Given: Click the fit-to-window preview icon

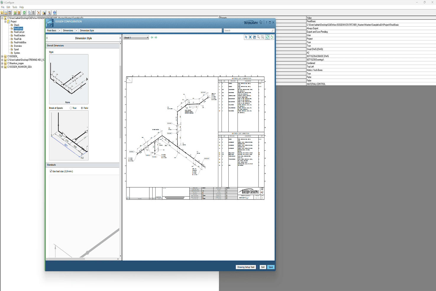Looking at the screenshot, I should click(250, 37).
